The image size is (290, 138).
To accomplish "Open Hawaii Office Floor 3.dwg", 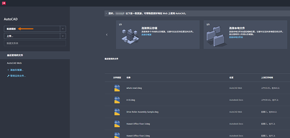I will [x=138, y=124].
